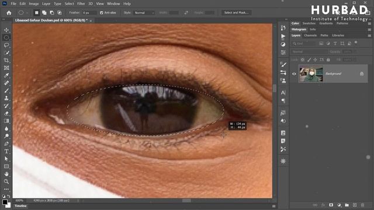Select the Gradient tool
This screenshot has height=210, width=374.
tap(6, 121)
